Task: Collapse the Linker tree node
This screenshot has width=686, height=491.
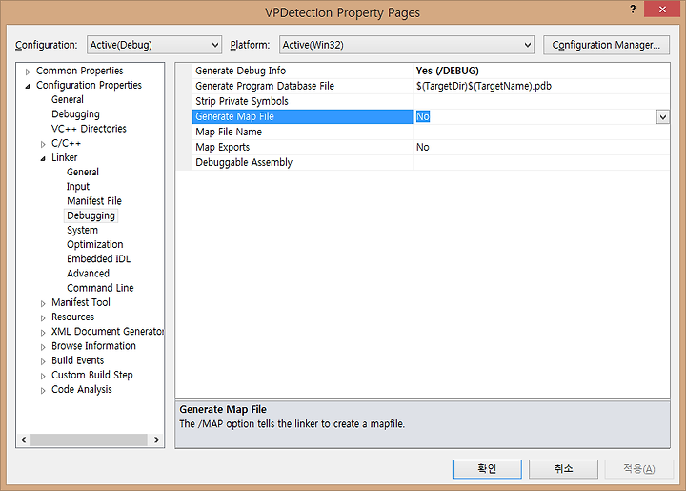Action: (x=43, y=158)
